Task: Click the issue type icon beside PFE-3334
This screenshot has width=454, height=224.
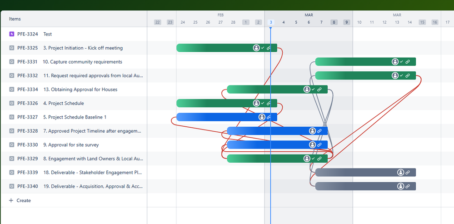Action: pos(11,90)
